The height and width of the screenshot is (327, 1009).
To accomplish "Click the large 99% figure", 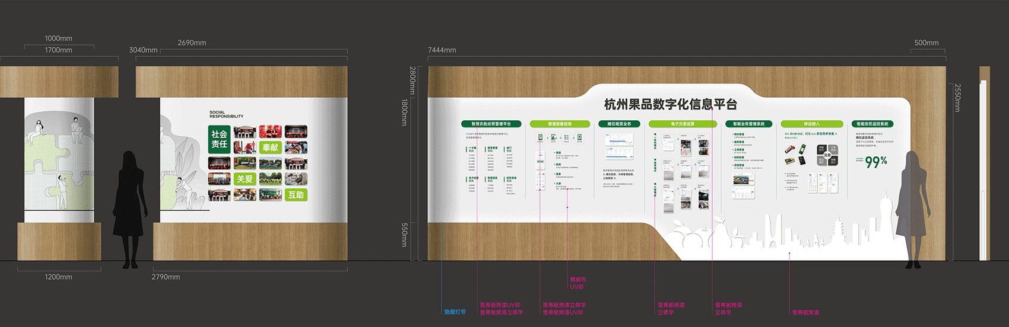I will (876, 162).
